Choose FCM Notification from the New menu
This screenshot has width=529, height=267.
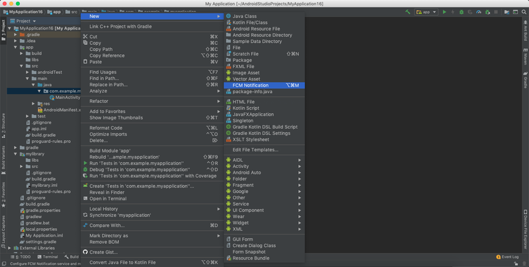click(250, 85)
